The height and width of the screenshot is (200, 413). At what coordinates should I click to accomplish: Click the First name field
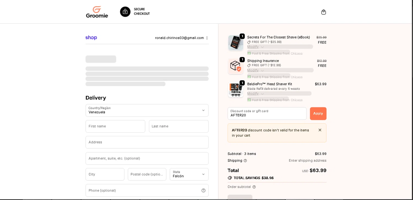click(115, 126)
